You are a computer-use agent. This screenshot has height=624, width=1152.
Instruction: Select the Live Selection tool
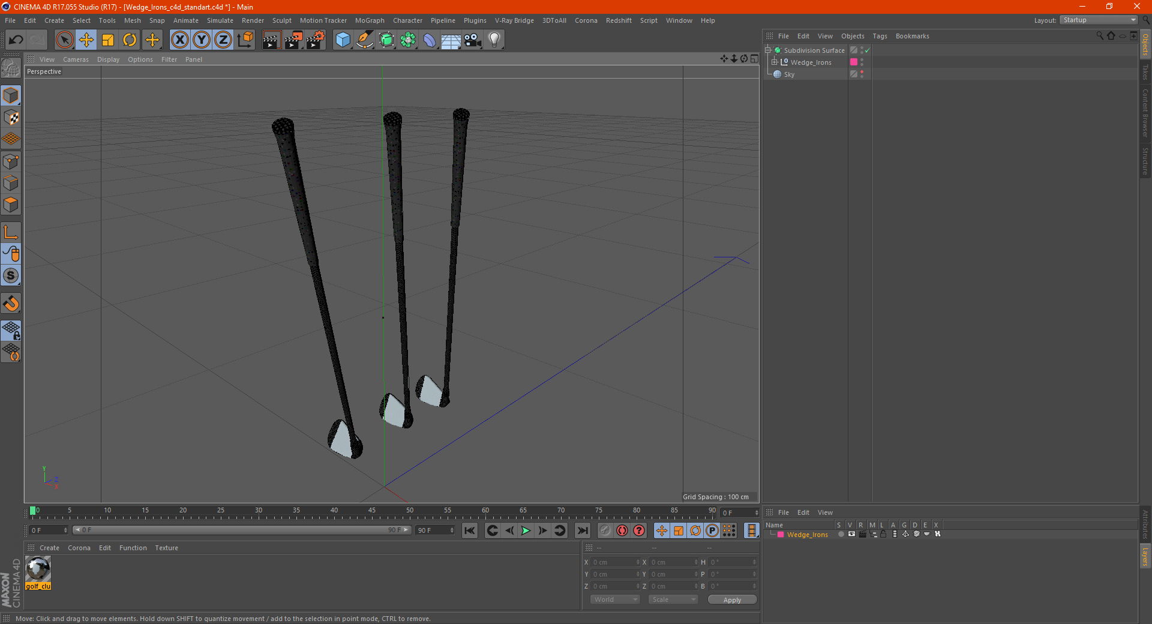(x=64, y=40)
